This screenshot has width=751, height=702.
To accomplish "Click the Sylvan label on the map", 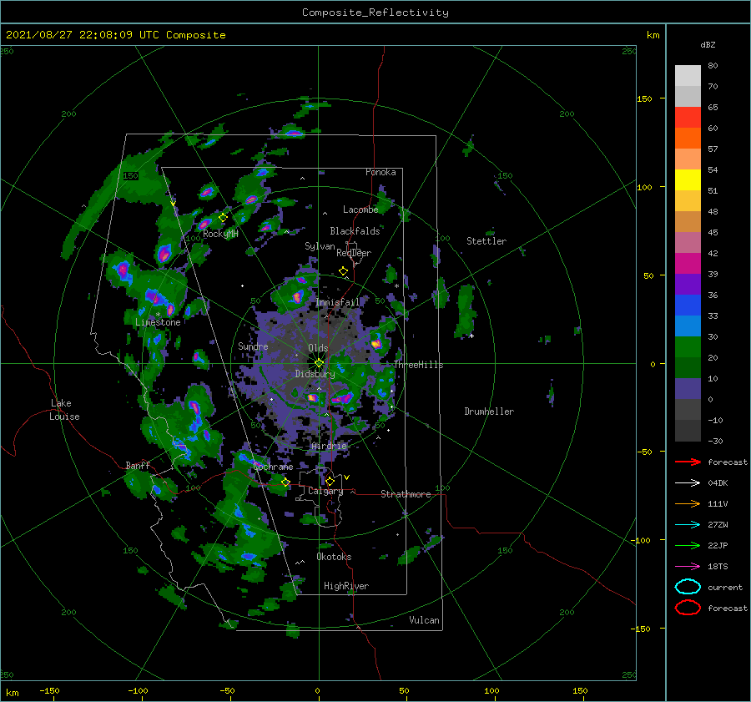I will [320, 246].
